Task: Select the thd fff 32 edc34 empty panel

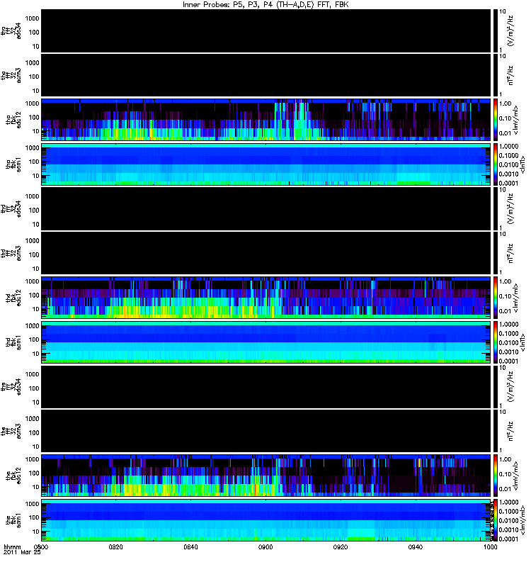Action: click(x=266, y=208)
